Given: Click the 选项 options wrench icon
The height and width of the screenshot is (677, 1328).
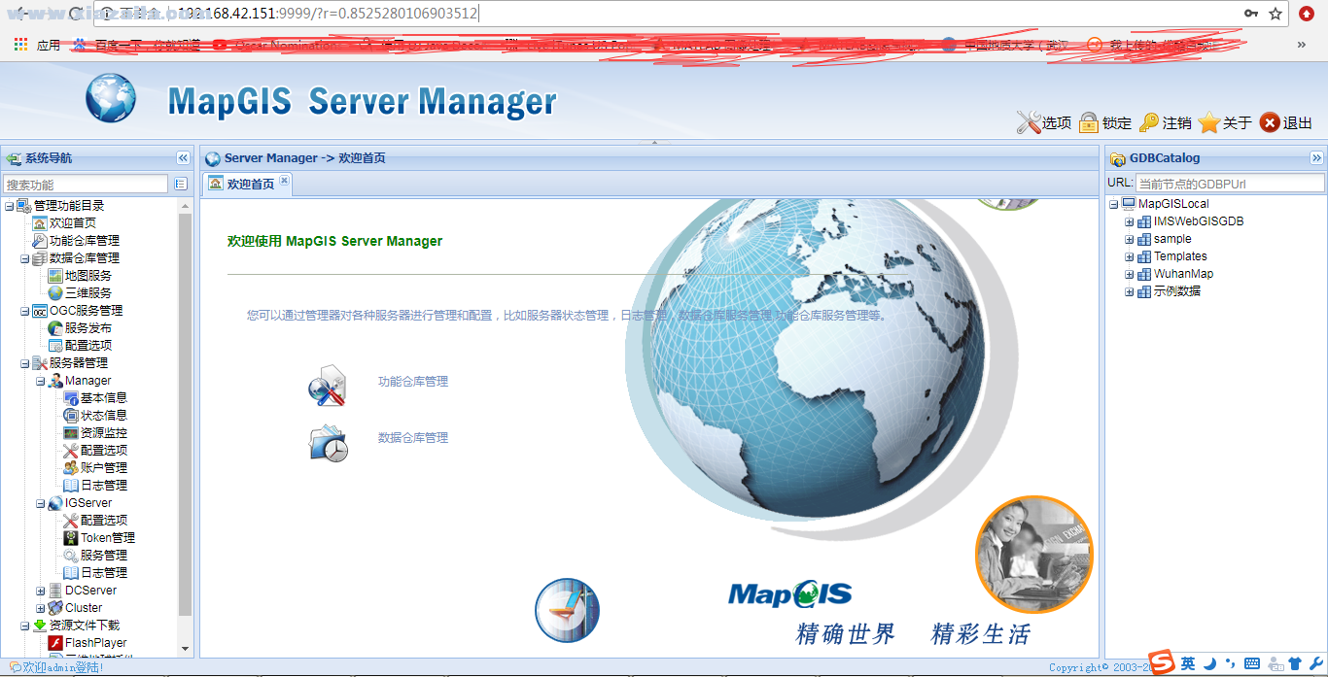Looking at the screenshot, I should (x=1028, y=122).
